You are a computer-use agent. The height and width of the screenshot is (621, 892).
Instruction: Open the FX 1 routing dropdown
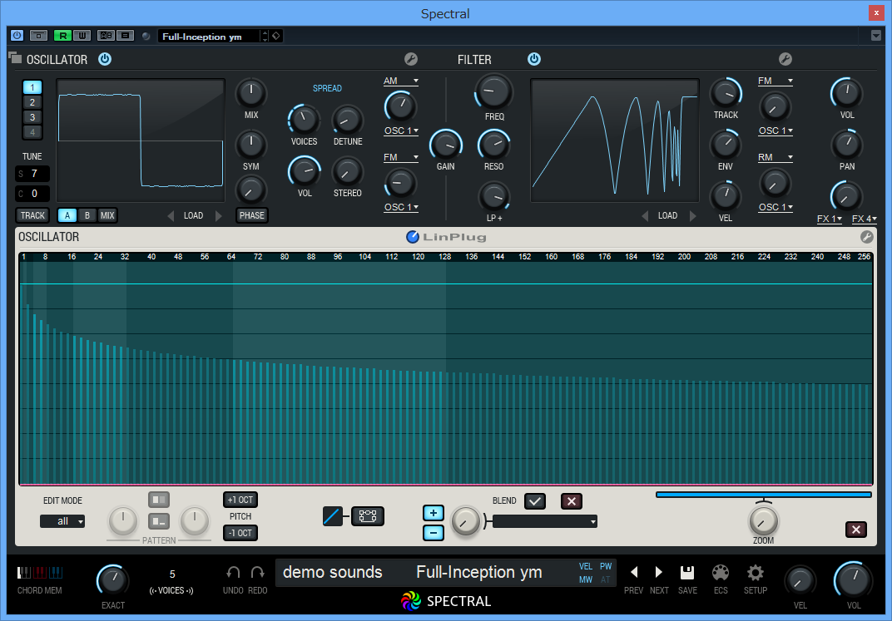pos(830,219)
